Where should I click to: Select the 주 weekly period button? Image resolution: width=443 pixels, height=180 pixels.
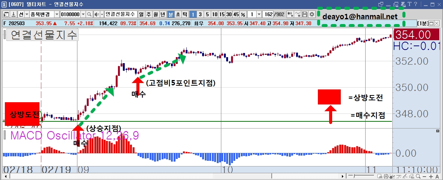tap(148, 14)
